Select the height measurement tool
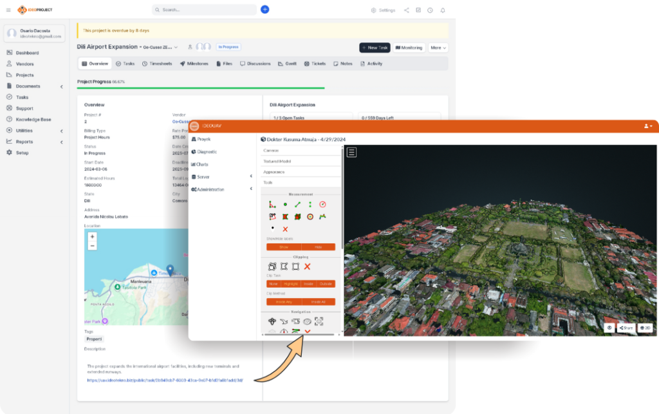This screenshot has height=414, width=659. pyautogui.click(x=310, y=205)
